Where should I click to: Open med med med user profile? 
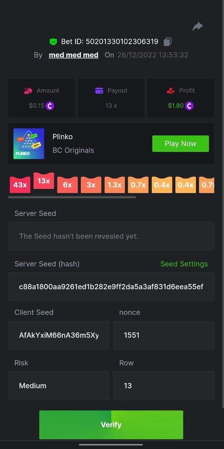pyautogui.click(x=74, y=55)
